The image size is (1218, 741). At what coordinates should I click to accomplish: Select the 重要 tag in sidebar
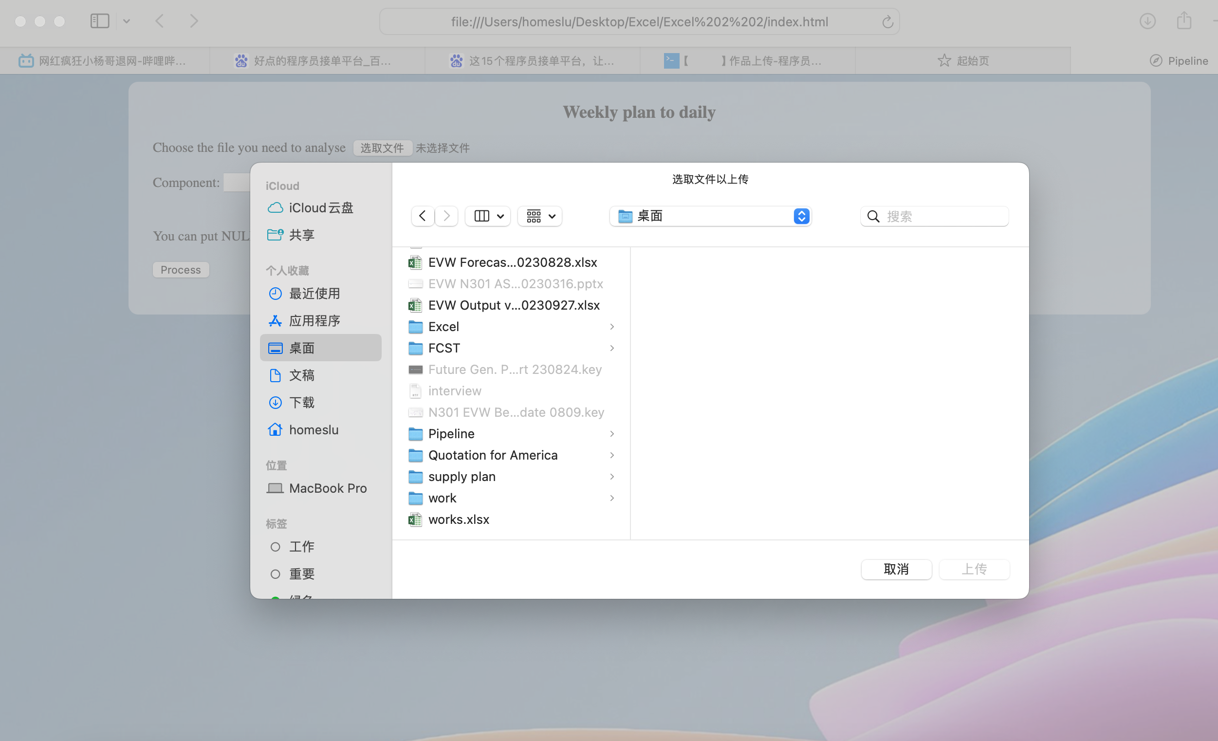[x=321, y=574]
